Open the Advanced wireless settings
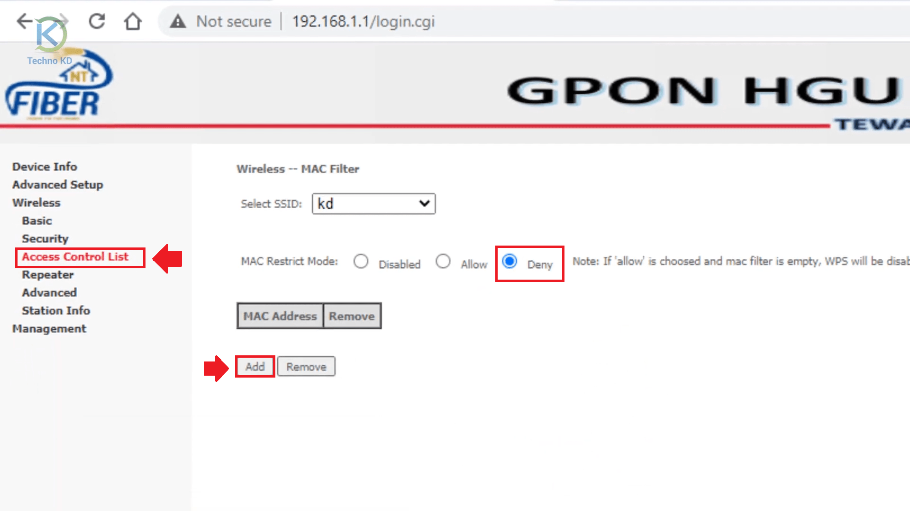This screenshot has width=910, height=511. [49, 292]
